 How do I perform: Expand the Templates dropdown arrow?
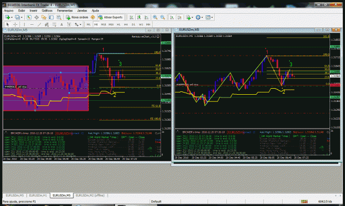tap(212, 17)
